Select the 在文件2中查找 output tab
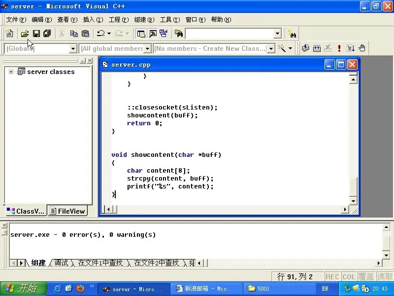Screen dimensions: 394x296 point(156,263)
